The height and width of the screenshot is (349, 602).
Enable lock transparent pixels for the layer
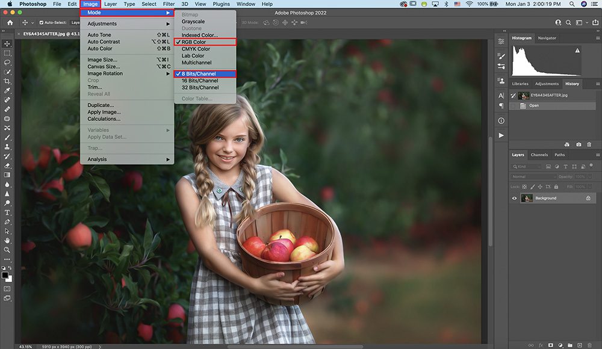(524, 187)
